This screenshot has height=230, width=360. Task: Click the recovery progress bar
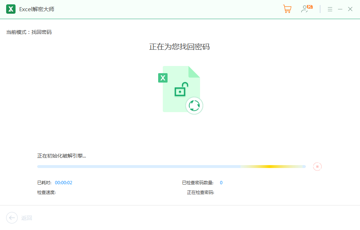tap(172, 167)
